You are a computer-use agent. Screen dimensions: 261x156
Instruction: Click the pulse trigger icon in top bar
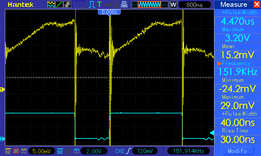[x=92, y=5]
